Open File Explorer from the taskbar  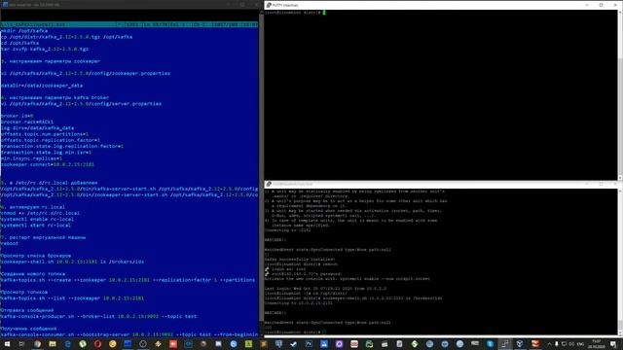(x=53, y=344)
